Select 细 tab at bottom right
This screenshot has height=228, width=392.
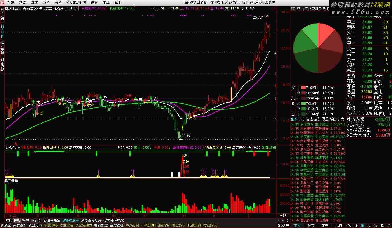(x=362, y=226)
